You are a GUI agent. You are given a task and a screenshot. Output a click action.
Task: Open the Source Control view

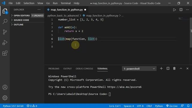[5, 32]
